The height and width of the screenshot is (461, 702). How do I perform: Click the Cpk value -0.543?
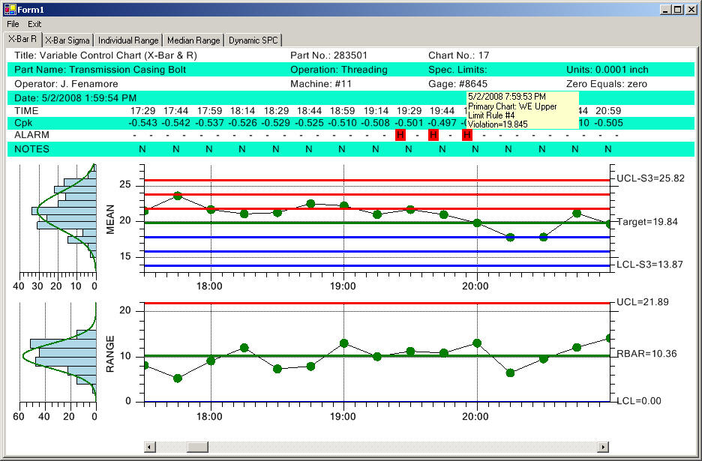(142, 123)
